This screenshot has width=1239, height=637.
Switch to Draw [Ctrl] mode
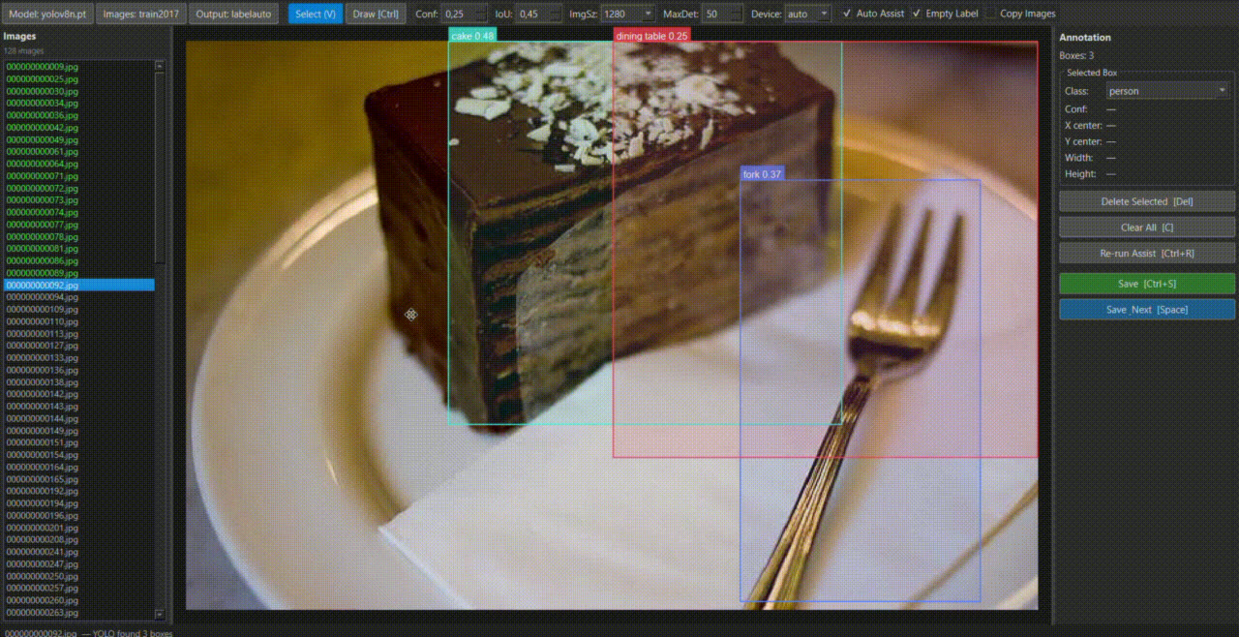coord(376,14)
